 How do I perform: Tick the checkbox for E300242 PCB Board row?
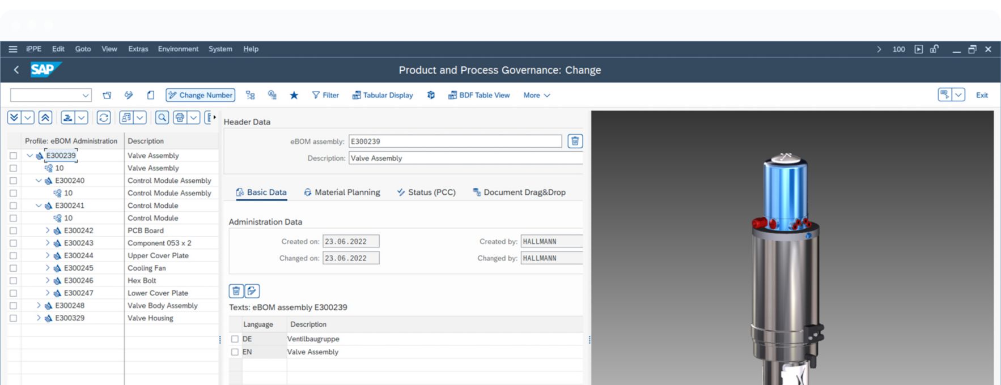coord(13,230)
